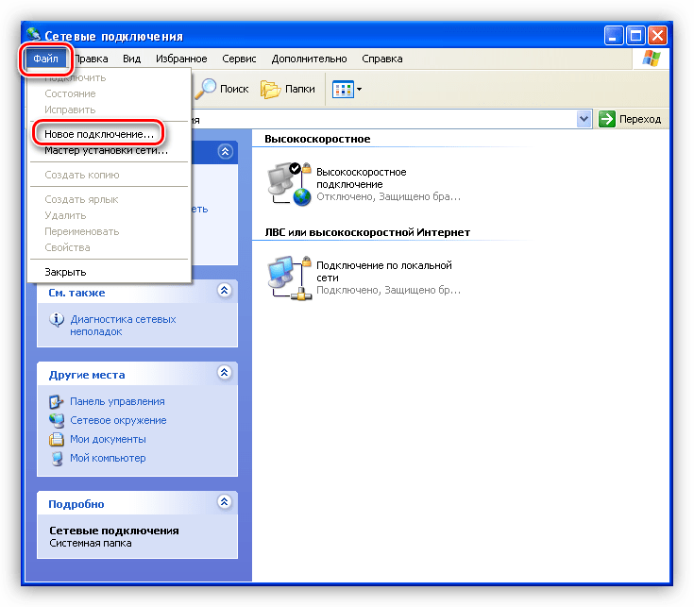Click the address bar field

tap(384, 120)
